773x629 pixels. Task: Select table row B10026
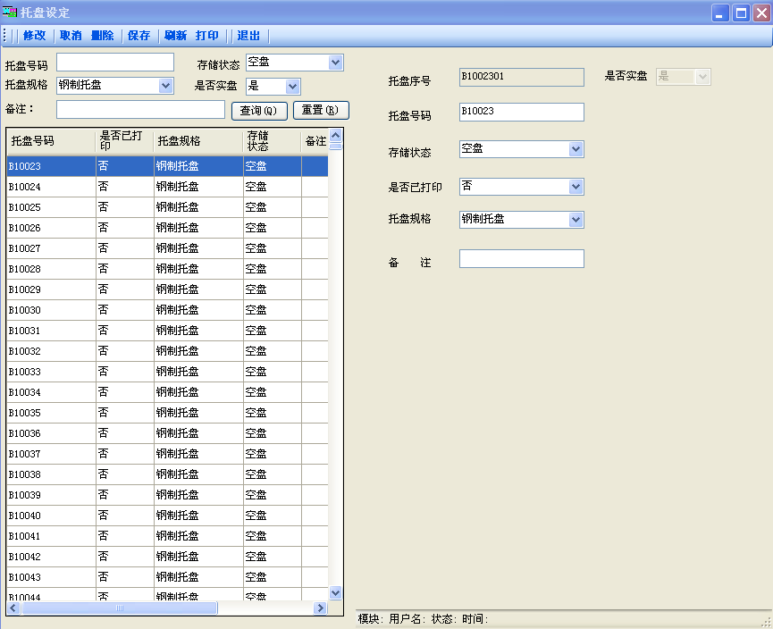point(168,228)
